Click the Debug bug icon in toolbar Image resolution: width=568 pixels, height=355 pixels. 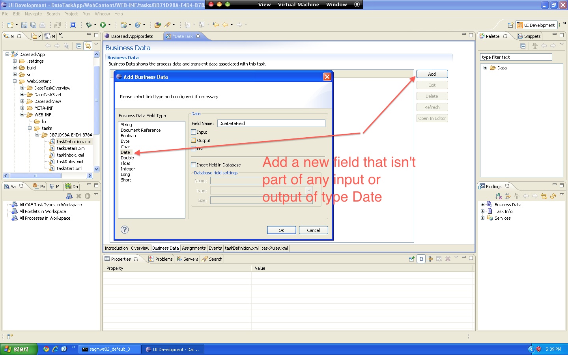[89, 25]
